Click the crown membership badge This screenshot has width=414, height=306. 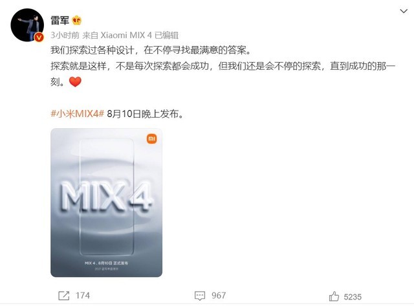point(77,20)
